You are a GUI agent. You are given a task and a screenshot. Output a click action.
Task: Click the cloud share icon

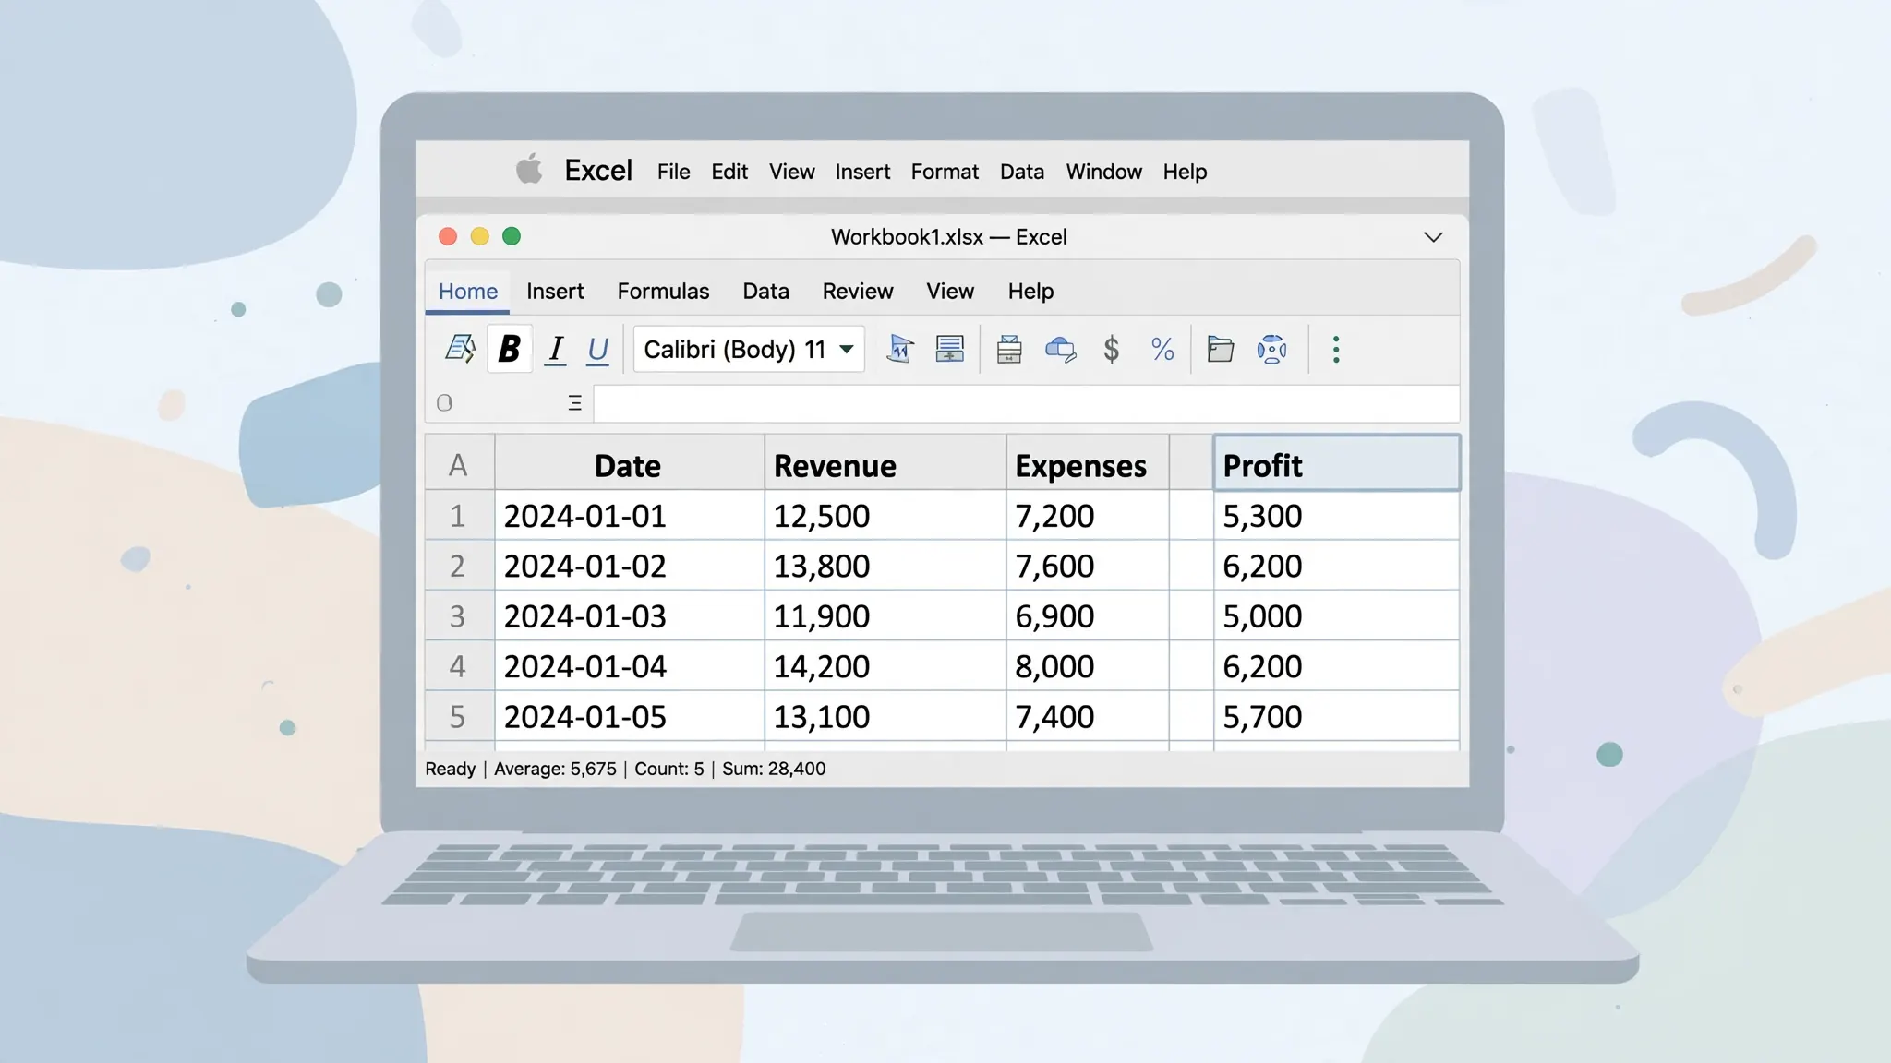pos(1060,349)
